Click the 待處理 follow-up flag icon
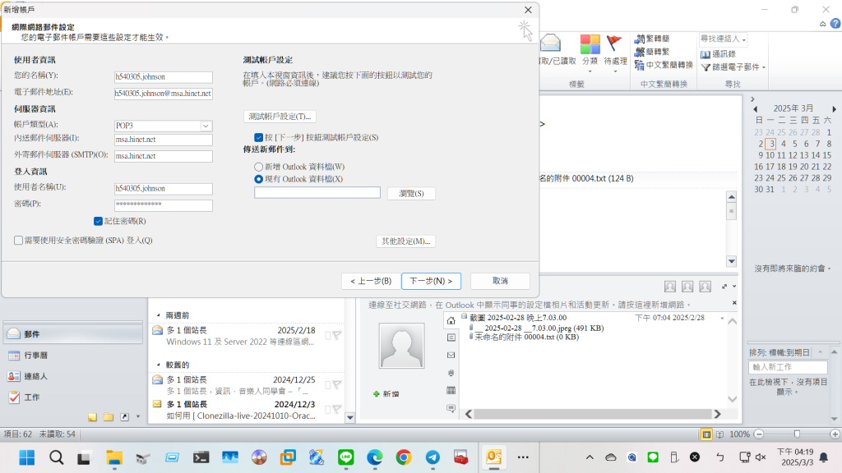Viewport: 842px width, 473px height. (614, 44)
